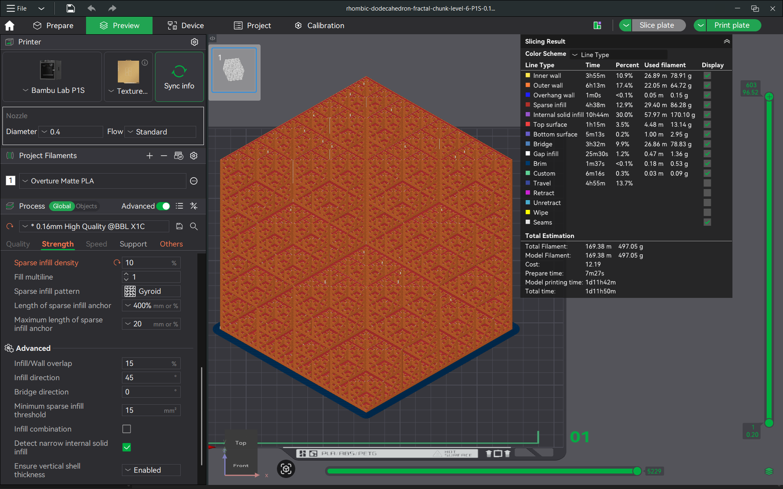Toggle the Advanced mode switch
The height and width of the screenshot is (489, 783).
point(164,206)
